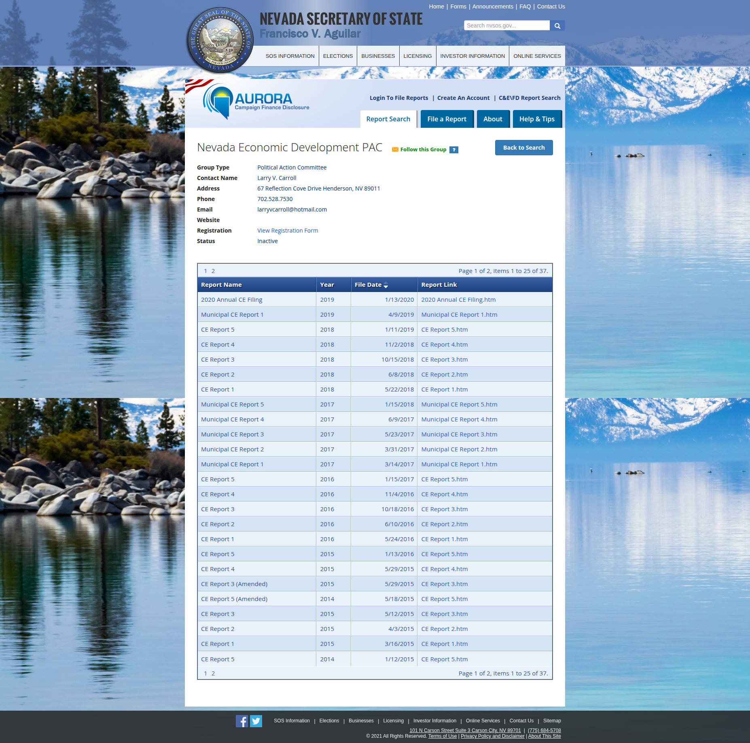
Task: Click Login To File Reports link
Action: pyautogui.click(x=398, y=98)
